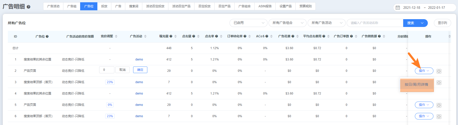This screenshot has width=458, height=125.
Task: Open the calendar icon in date range
Action: point(398,8)
